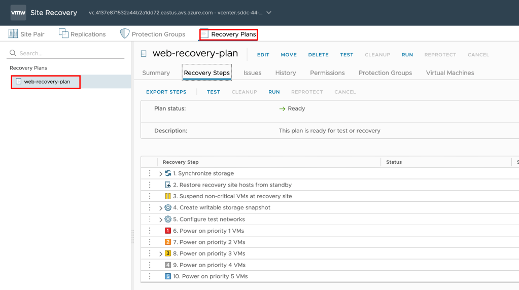This screenshot has width=519, height=290.
Task: Click EDIT next to the plan title
Action: pos(263,55)
